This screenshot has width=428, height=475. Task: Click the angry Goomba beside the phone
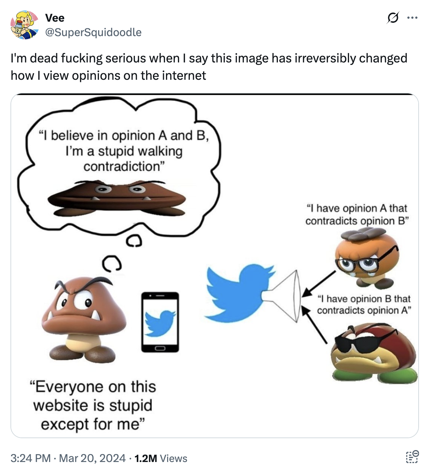tap(84, 318)
